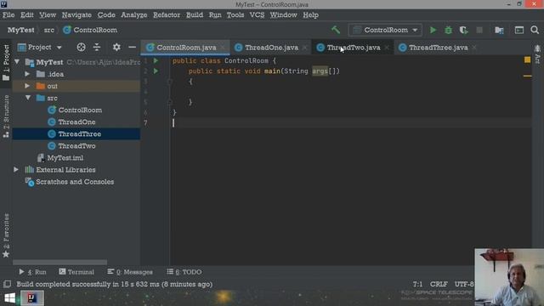Start debugging with the bug icon
The width and height of the screenshot is (544, 306).
(448, 31)
